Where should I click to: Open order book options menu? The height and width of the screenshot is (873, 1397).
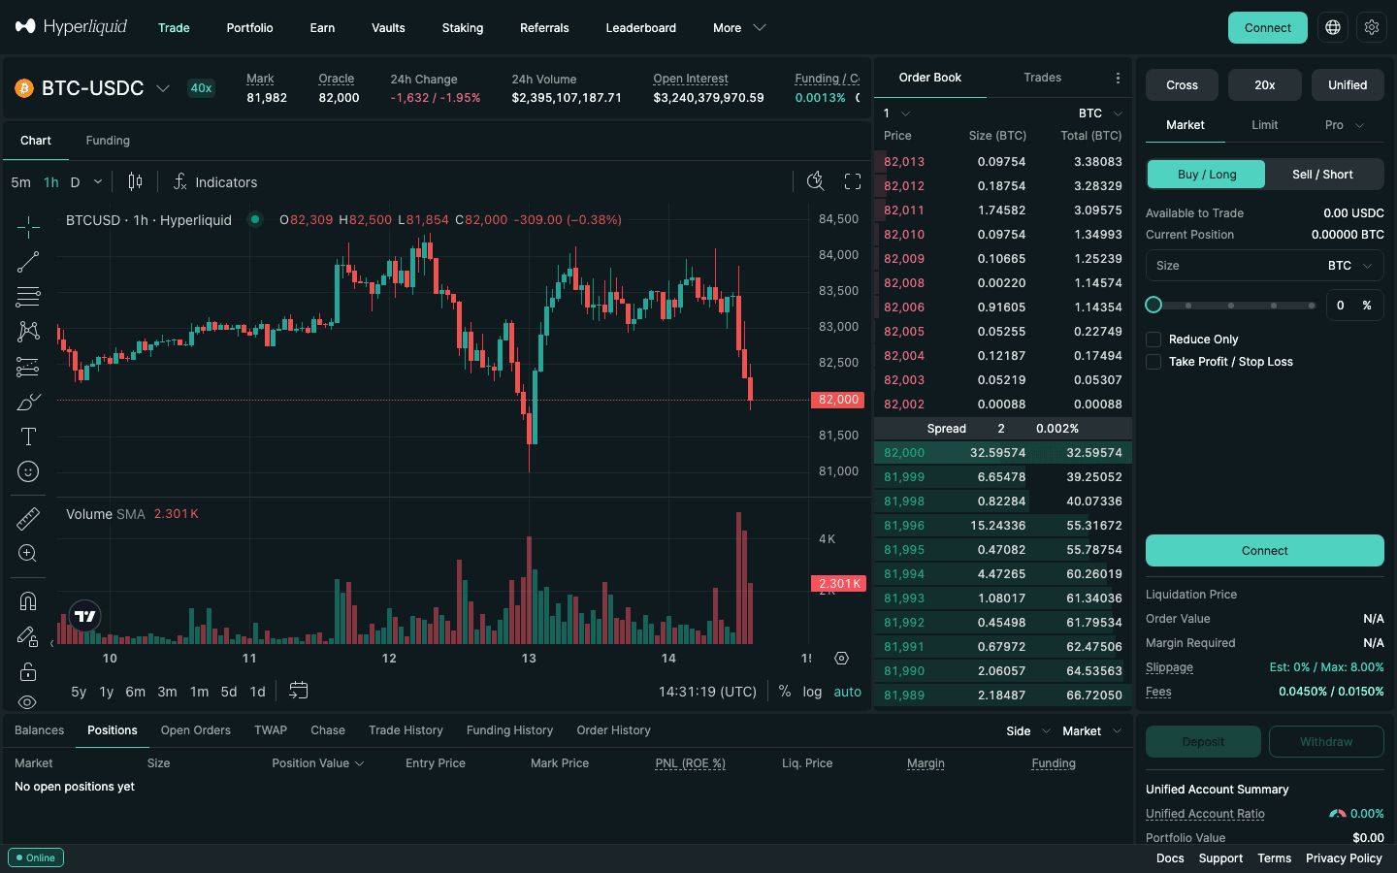(1118, 78)
